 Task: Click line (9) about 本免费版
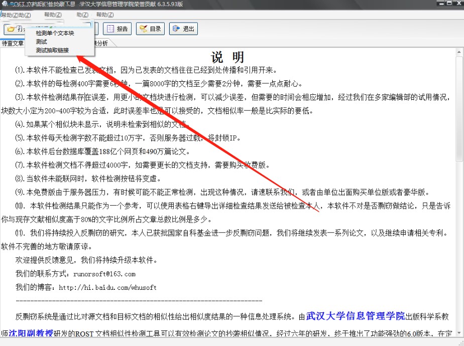pyautogui.click(x=222, y=192)
